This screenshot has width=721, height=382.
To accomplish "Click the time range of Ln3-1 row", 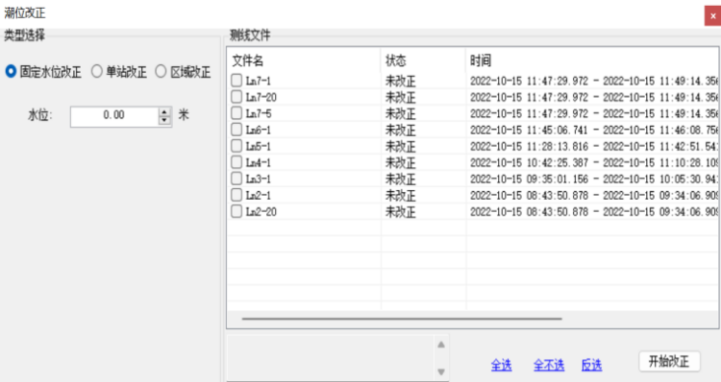I will tap(594, 179).
